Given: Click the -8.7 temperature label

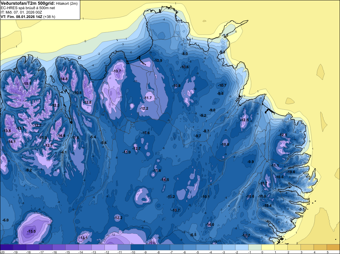Looking at the screenshot, I should click(x=206, y=131).
